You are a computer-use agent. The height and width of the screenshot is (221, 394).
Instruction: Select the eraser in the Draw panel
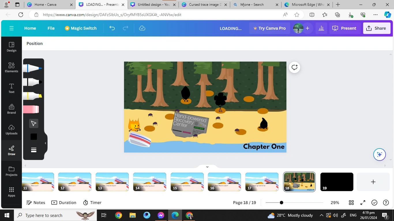point(33,109)
